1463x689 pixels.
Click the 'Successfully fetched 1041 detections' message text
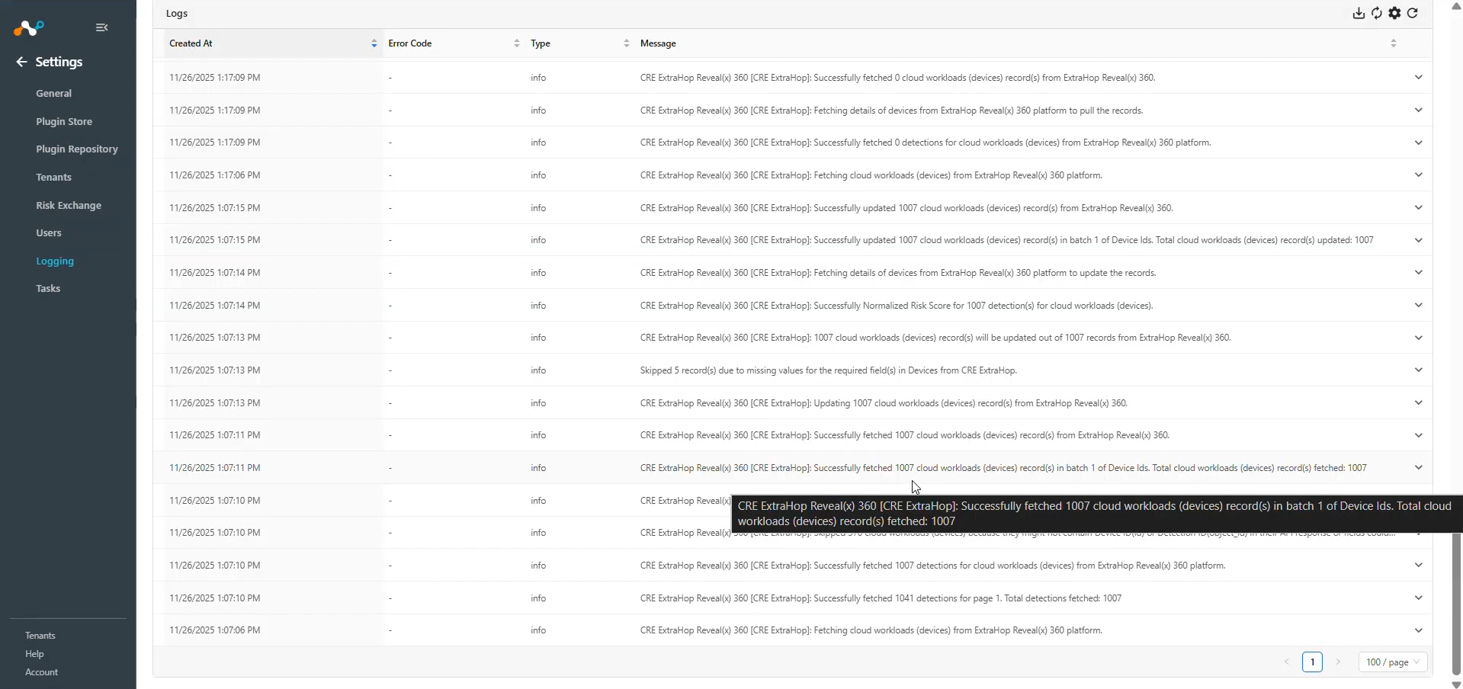click(x=881, y=598)
